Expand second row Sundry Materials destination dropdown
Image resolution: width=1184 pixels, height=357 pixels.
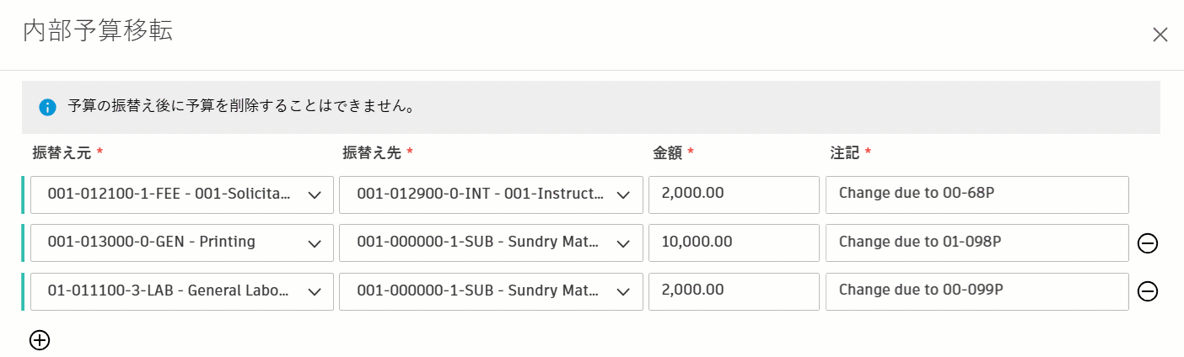(x=491, y=242)
